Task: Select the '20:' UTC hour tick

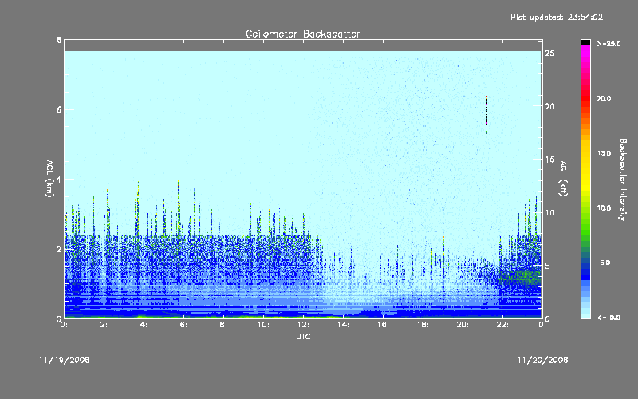Action: point(463,325)
